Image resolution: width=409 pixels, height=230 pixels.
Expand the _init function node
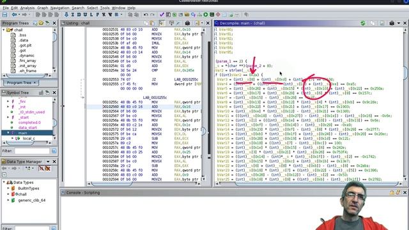[8, 107]
